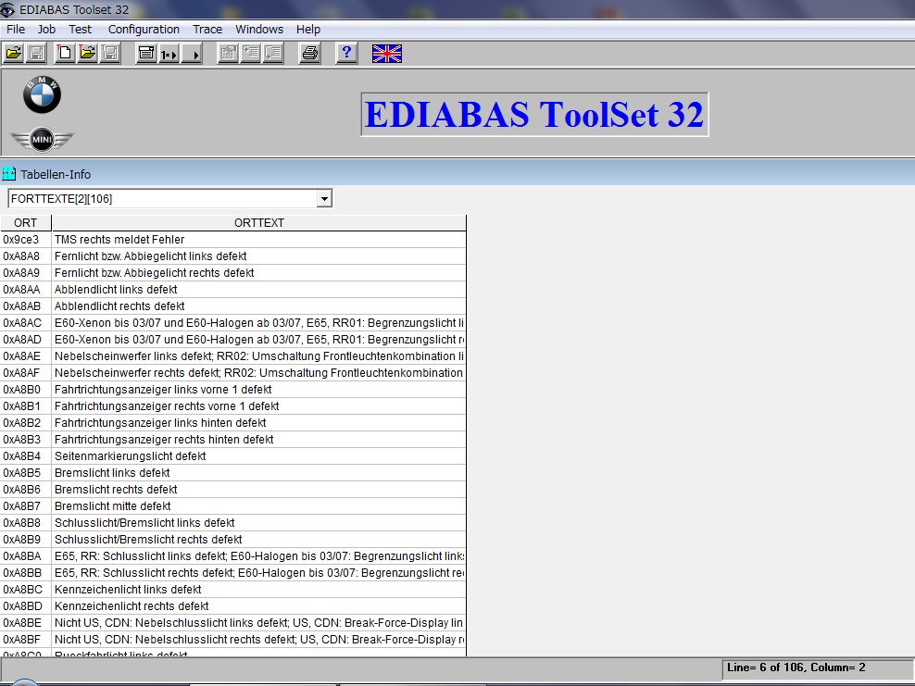This screenshot has width=915, height=686.
Task: Select cell 0xA8AF
Action: [x=26, y=373]
